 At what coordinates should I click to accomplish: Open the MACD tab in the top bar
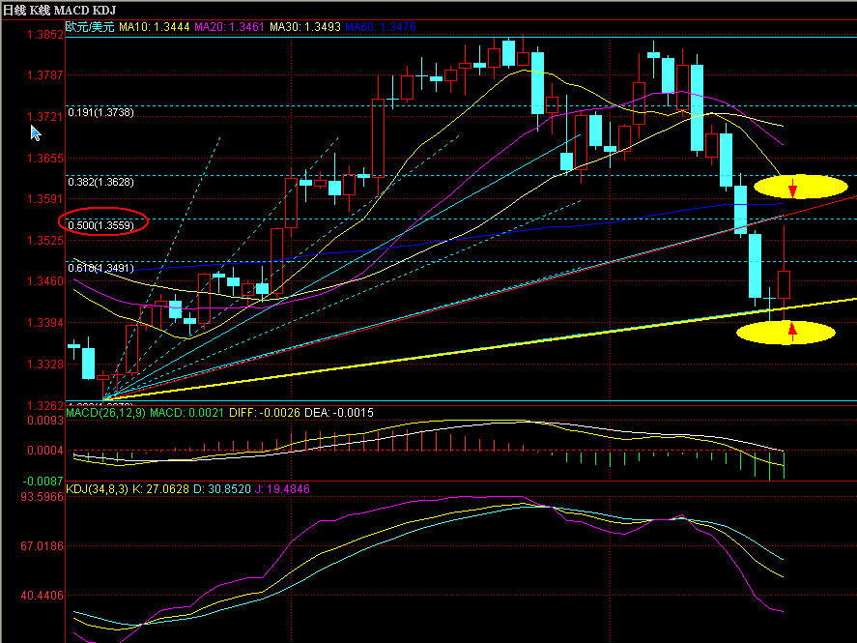pos(73,10)
